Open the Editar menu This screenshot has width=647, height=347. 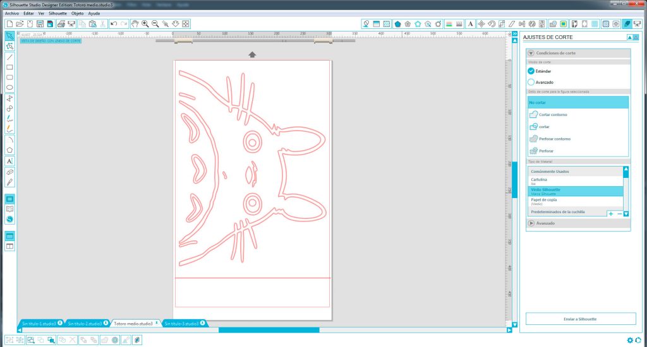coord(28,13)
